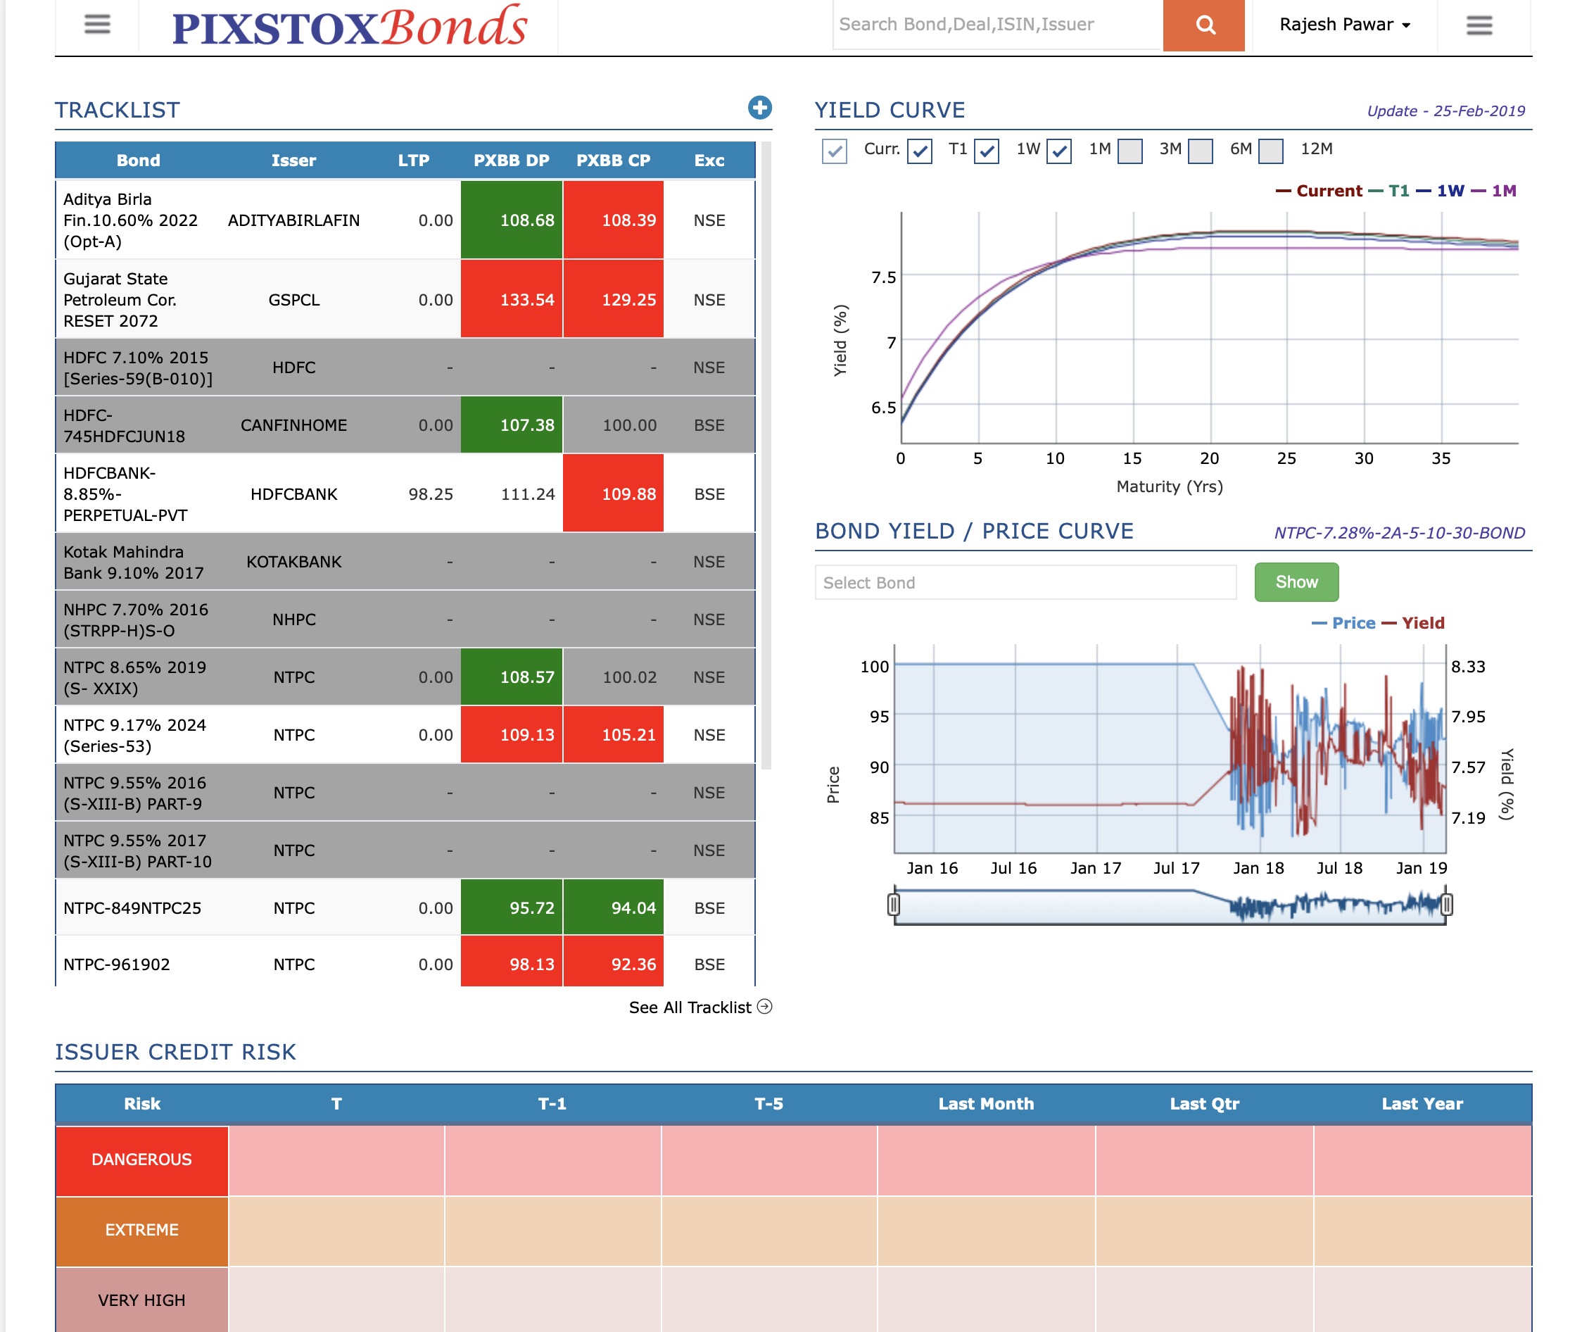Select NHPC 7.70% 2016 (STRPP-H)S-O bond

pos(405,620)
